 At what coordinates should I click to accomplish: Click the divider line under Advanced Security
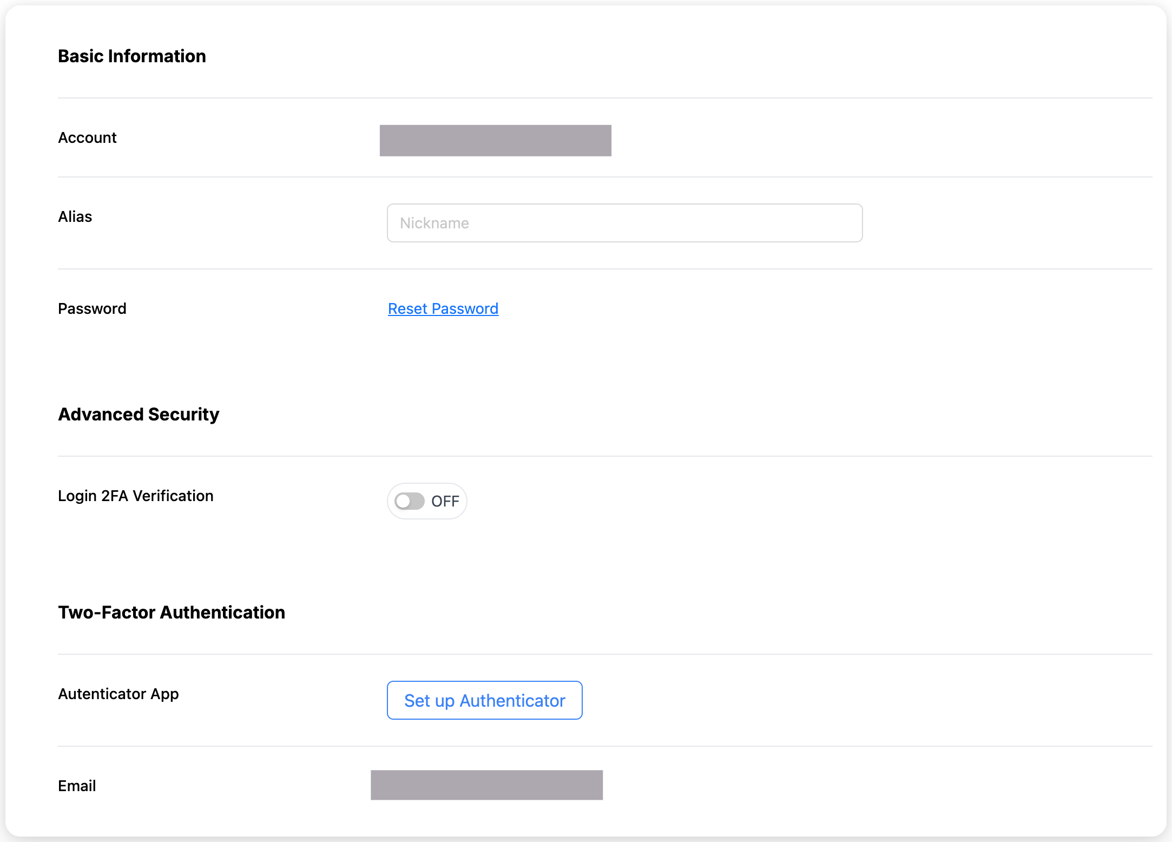605,456
